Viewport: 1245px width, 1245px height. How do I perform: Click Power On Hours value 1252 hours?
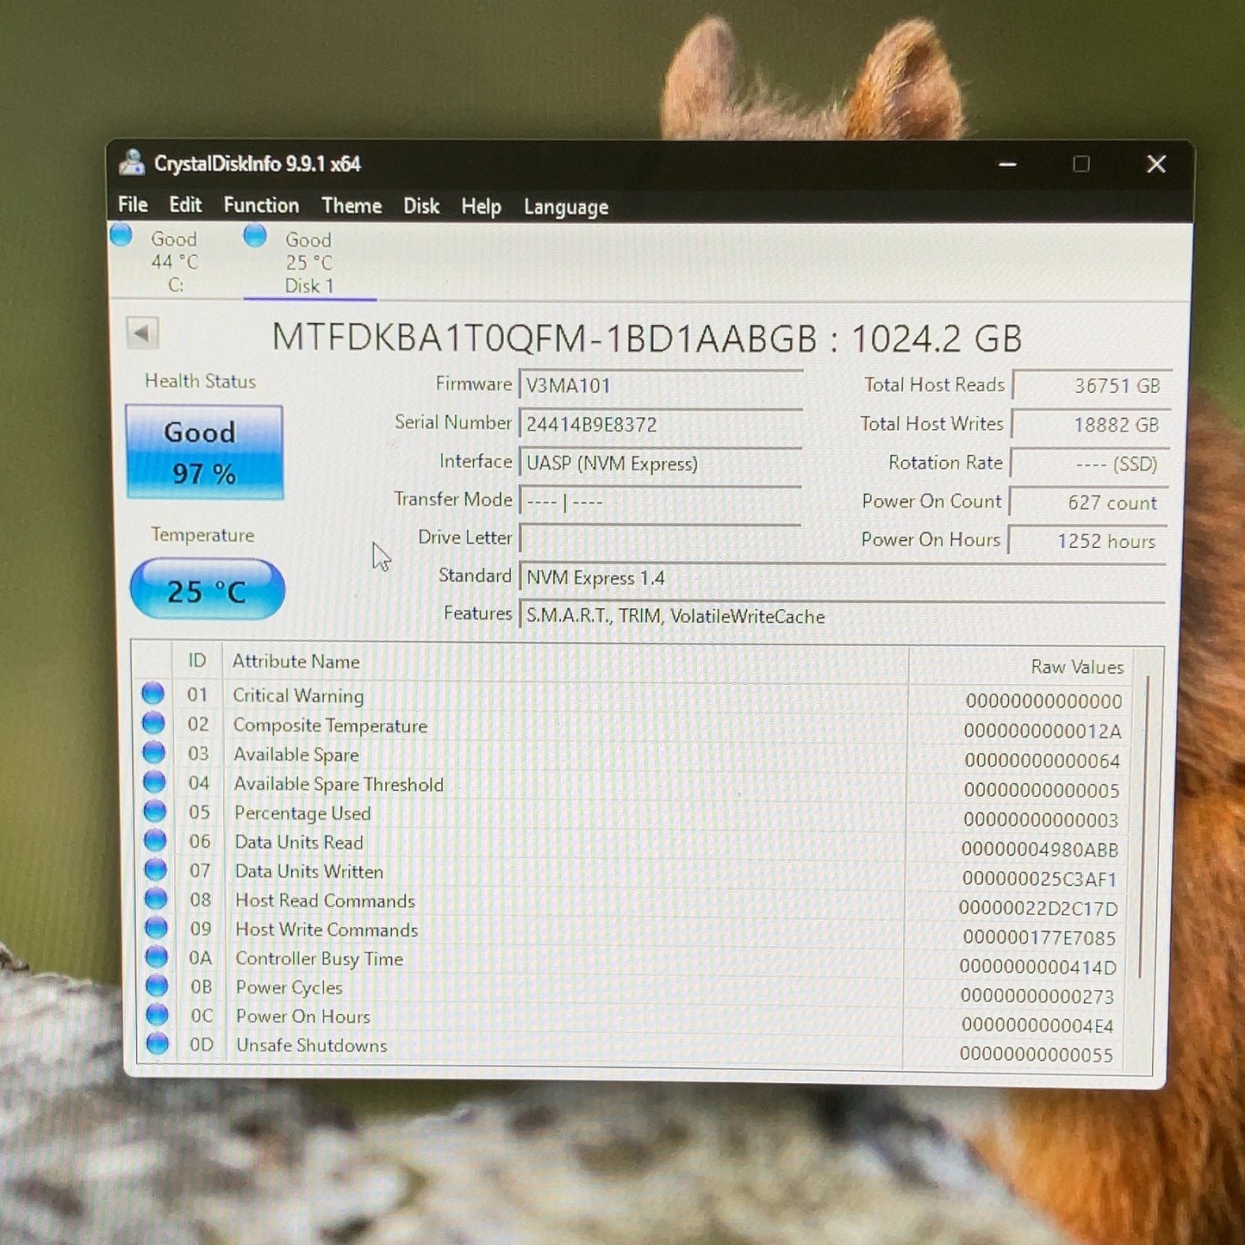tap(1088, 541)
